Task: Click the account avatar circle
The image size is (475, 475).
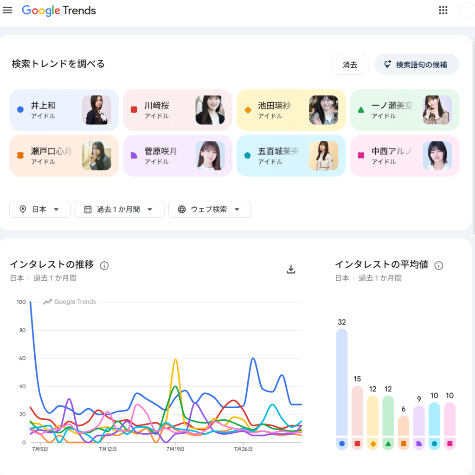Action: coord(468,10)
